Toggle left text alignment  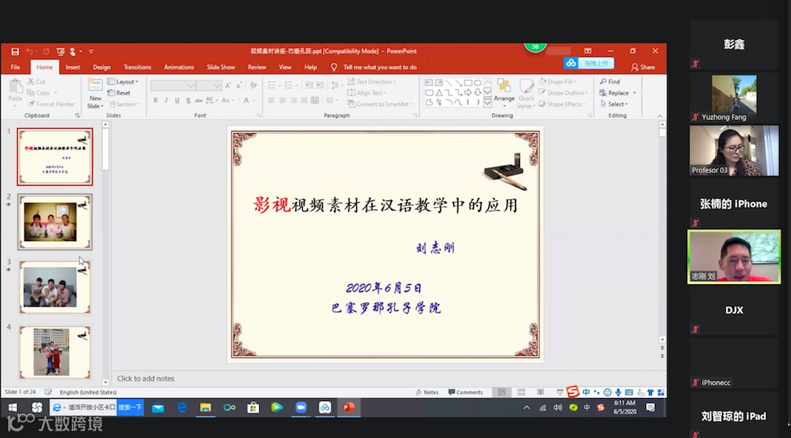pos(272,101)
